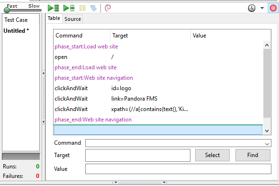Screen dimensions: 279x186
Task: Play current test case
Action: tap(69, 8)
